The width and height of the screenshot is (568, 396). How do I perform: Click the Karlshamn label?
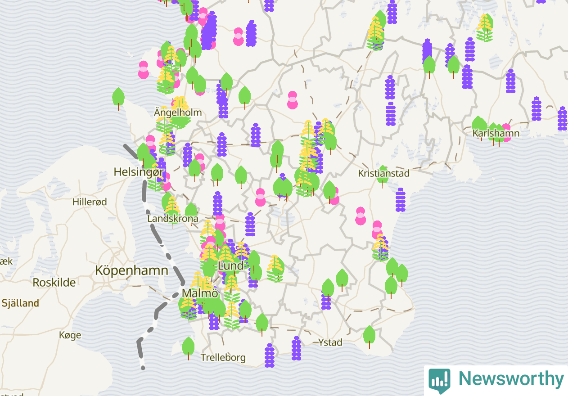496,133
